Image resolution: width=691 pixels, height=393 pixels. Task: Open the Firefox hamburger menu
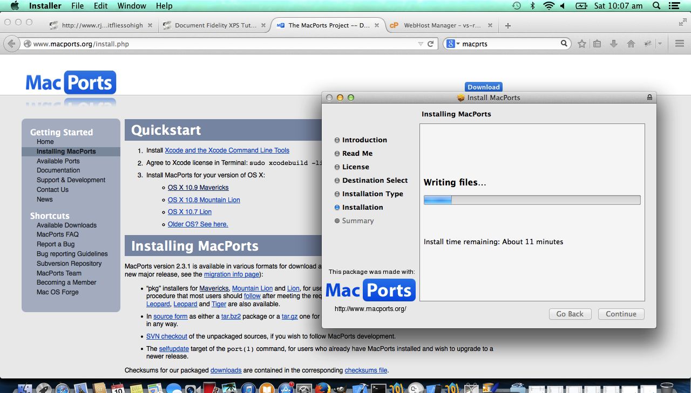click(x=680, y=44)
